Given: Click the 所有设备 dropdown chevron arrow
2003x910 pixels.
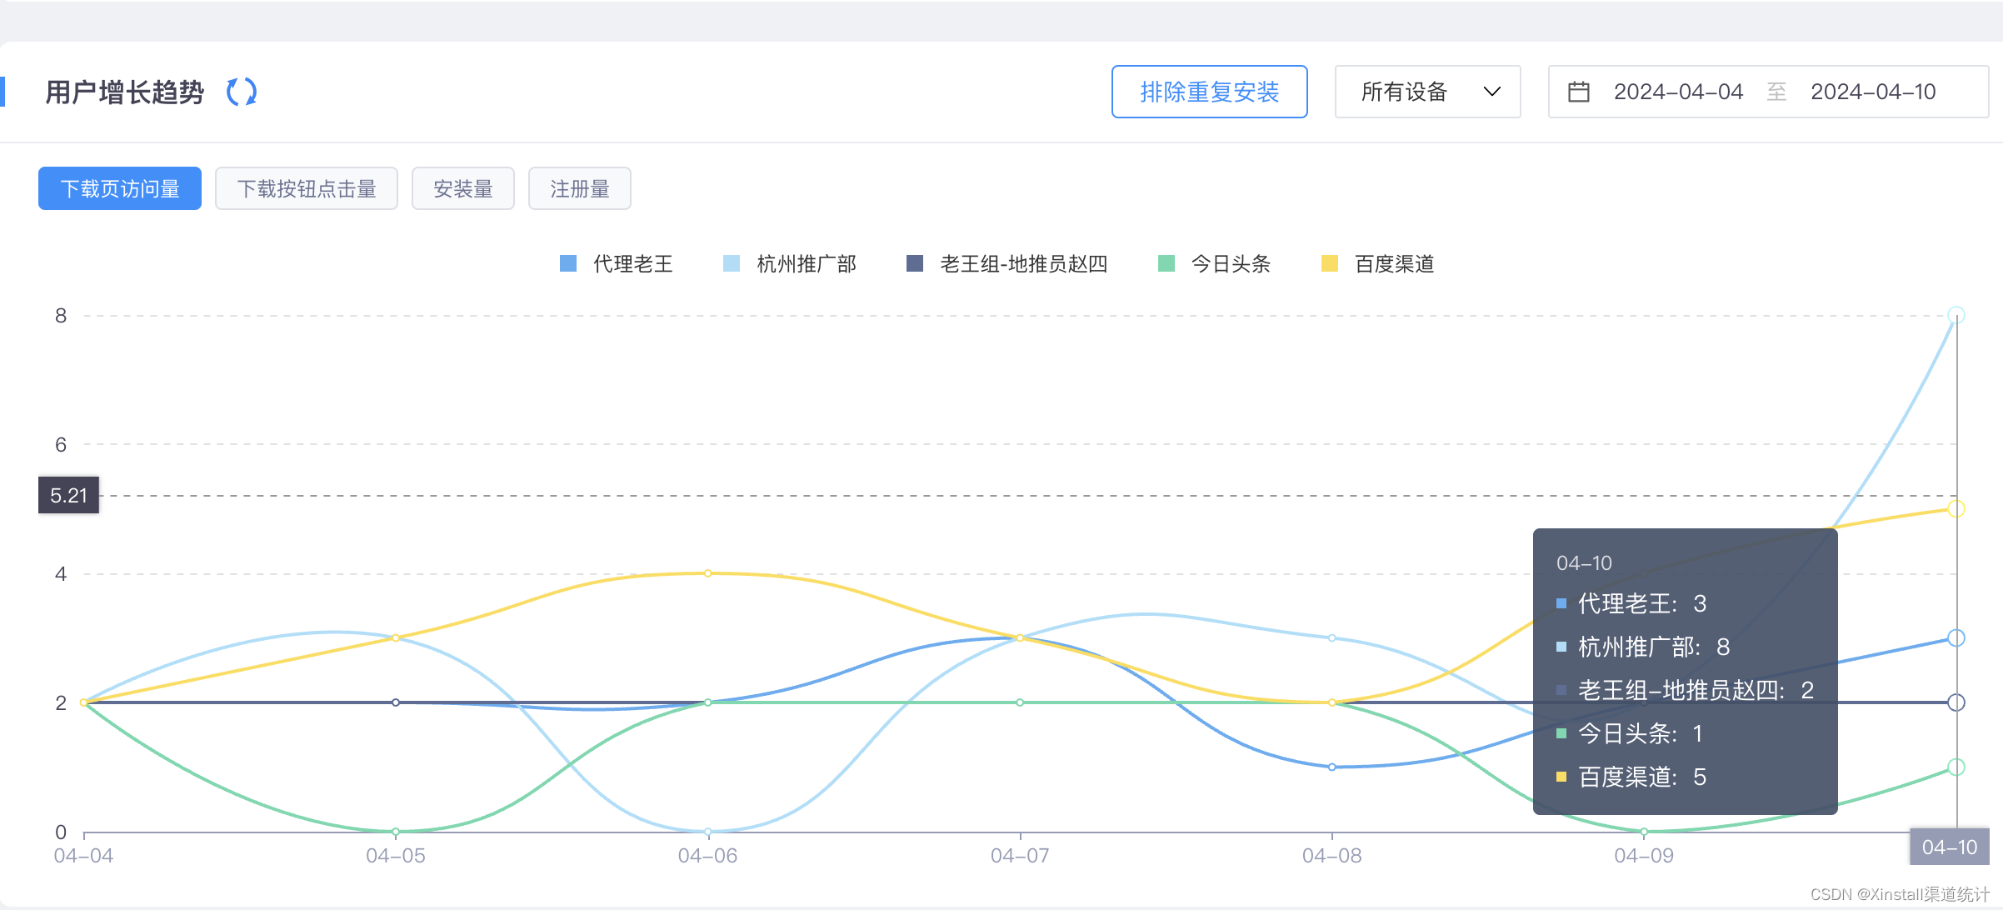Looking at the screenshot, I should click(x=1492, y=92).
